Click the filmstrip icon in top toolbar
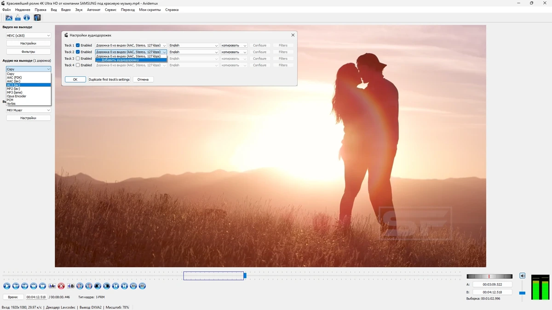Image resolution: width=552 pixels, height=310 pixels. tap(37, 18)
